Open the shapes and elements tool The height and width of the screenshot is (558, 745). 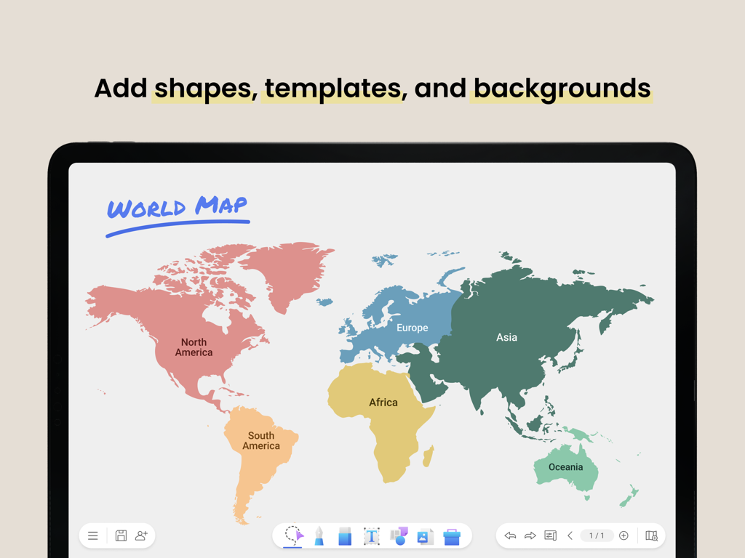[x=397, y=535]
